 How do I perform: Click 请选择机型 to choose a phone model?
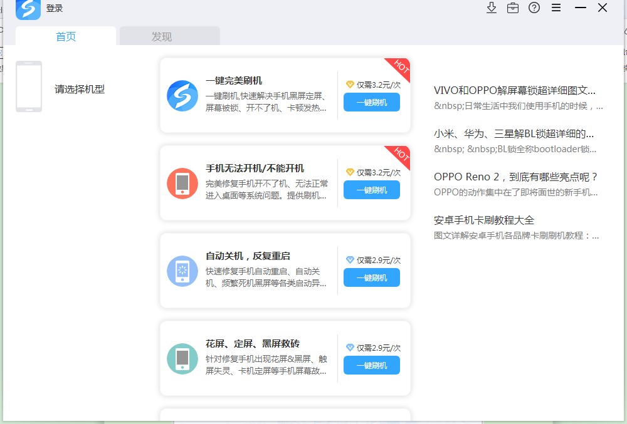pos(80,89)
